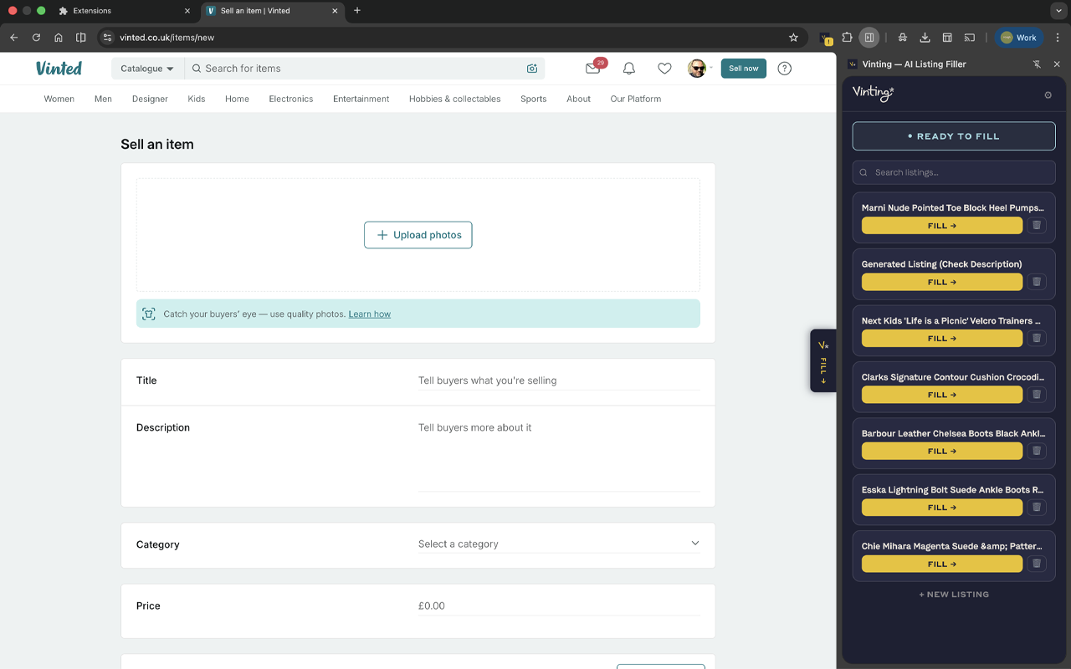Click the notifications bell icon

tap(628, 69)
